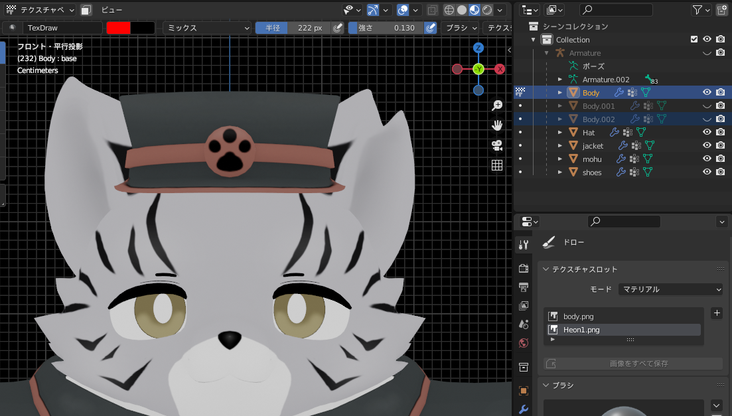The width and height of the screenshot is (732, 416).
Task: Select the body.png texture slot
Action: point(624,316)
